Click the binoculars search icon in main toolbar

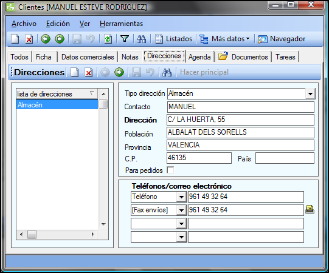tap(142, 39)
